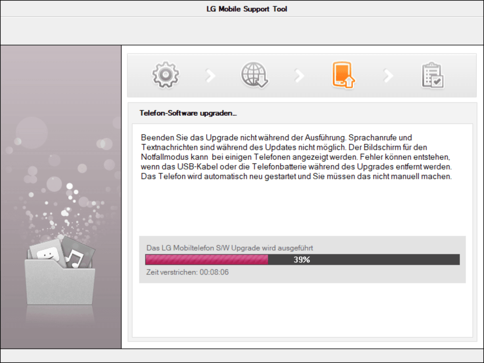
Task: Click the line starting "Das Telefon wird automatisch neu gestartet"
Action: coord(296,177)
